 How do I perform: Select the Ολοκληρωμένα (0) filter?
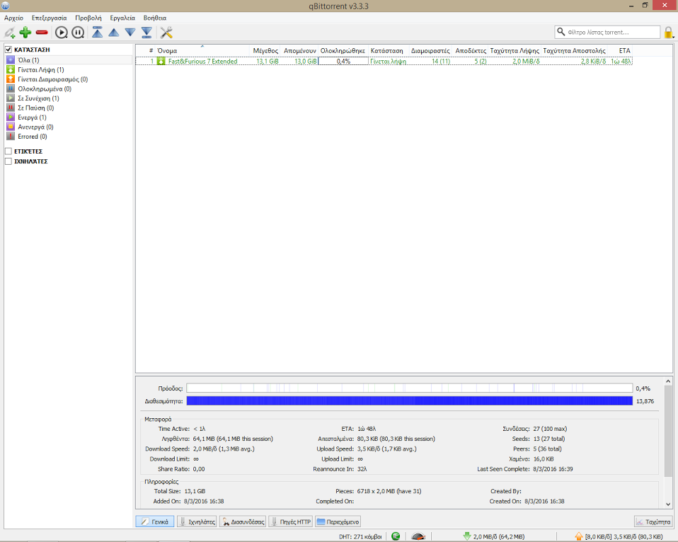coord(69,88)
